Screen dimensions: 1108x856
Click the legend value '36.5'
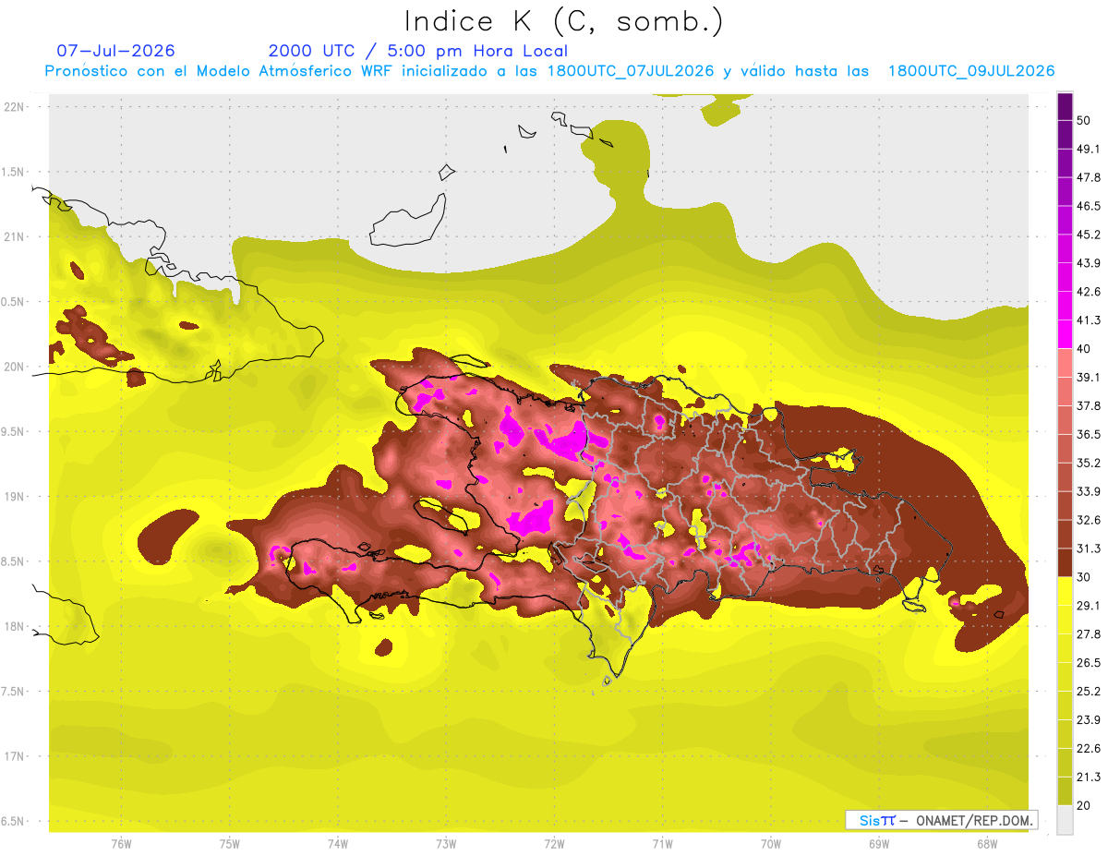(x=1089, y=434)
